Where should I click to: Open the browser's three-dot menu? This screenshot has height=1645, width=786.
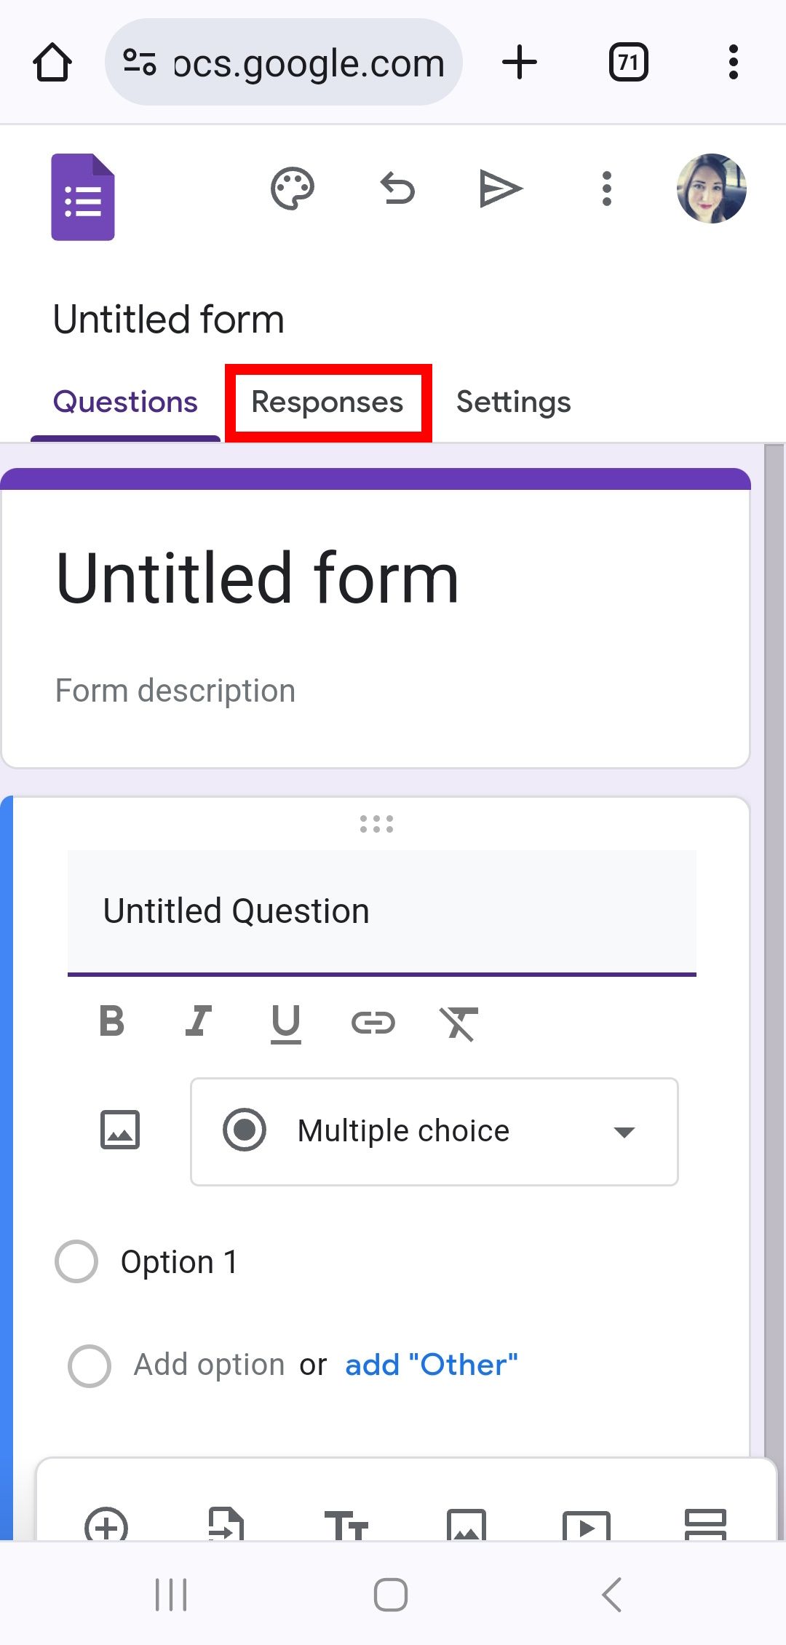733,63
